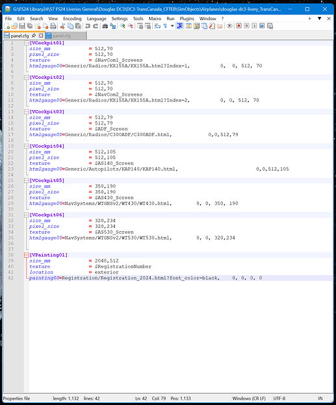Toggle the highlighted Indent Guide icon
This screenshot has width=336, height=405.
(x=180, y=26)
